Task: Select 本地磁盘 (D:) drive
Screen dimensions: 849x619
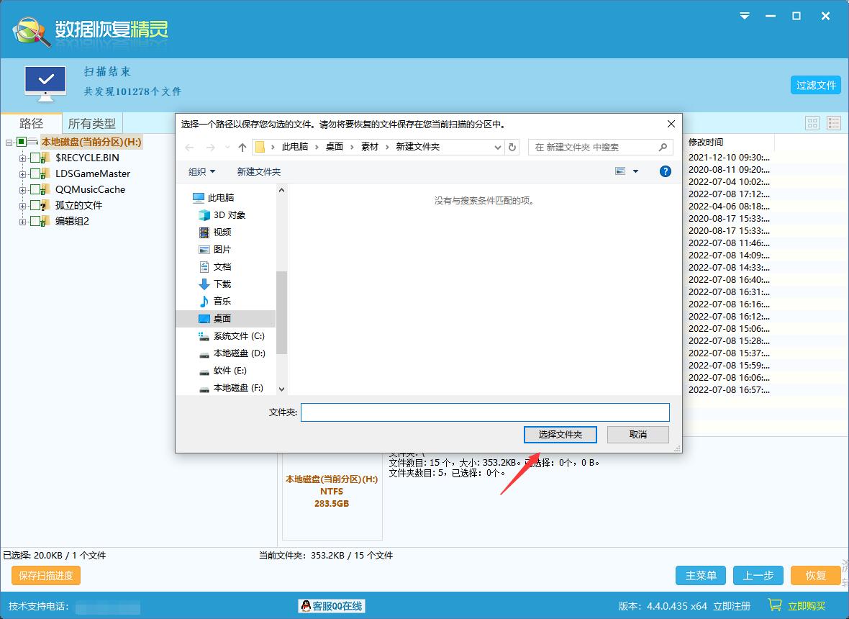Action: [232, 353]
